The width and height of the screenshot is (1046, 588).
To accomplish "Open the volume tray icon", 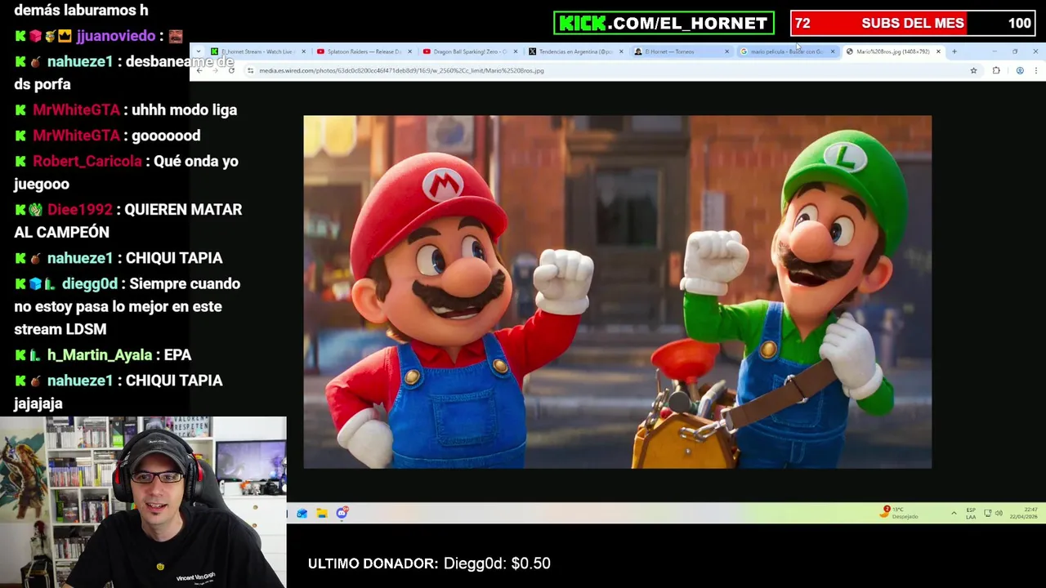I will 999,513.
